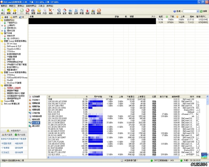
Task: Click inside the search input field
Action: point(190,11)
